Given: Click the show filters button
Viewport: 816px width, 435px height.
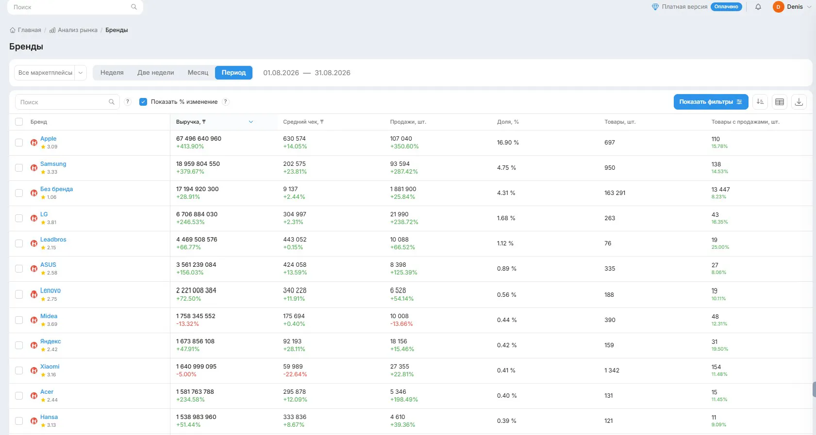Looking at the screenshot, I should [x=711, y=102].
